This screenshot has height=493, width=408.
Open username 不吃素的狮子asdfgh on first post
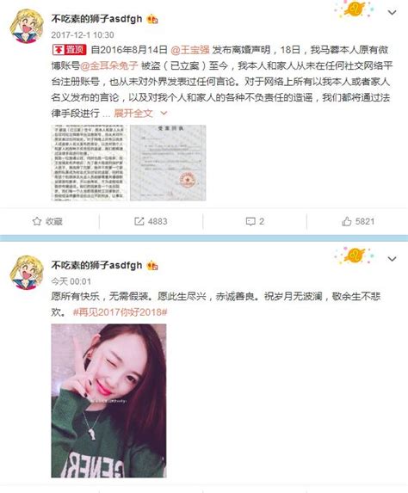(x=96, y=19)
